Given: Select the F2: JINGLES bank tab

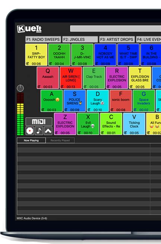Looking at the screenshot, I should click(x=80, y=40).
